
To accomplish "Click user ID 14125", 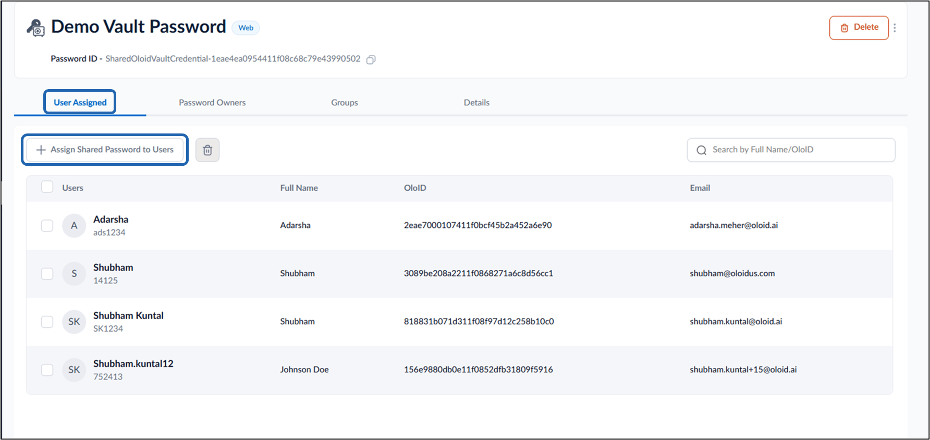I will pos(105,280).
